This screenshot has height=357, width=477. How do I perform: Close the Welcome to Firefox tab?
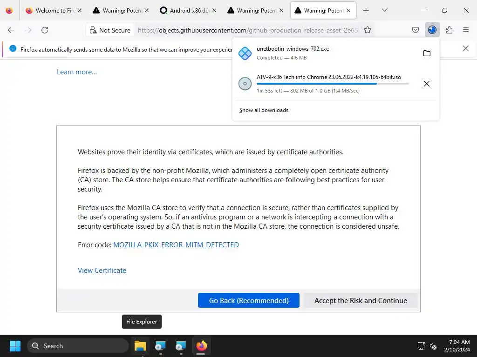(x=79, y=10)
